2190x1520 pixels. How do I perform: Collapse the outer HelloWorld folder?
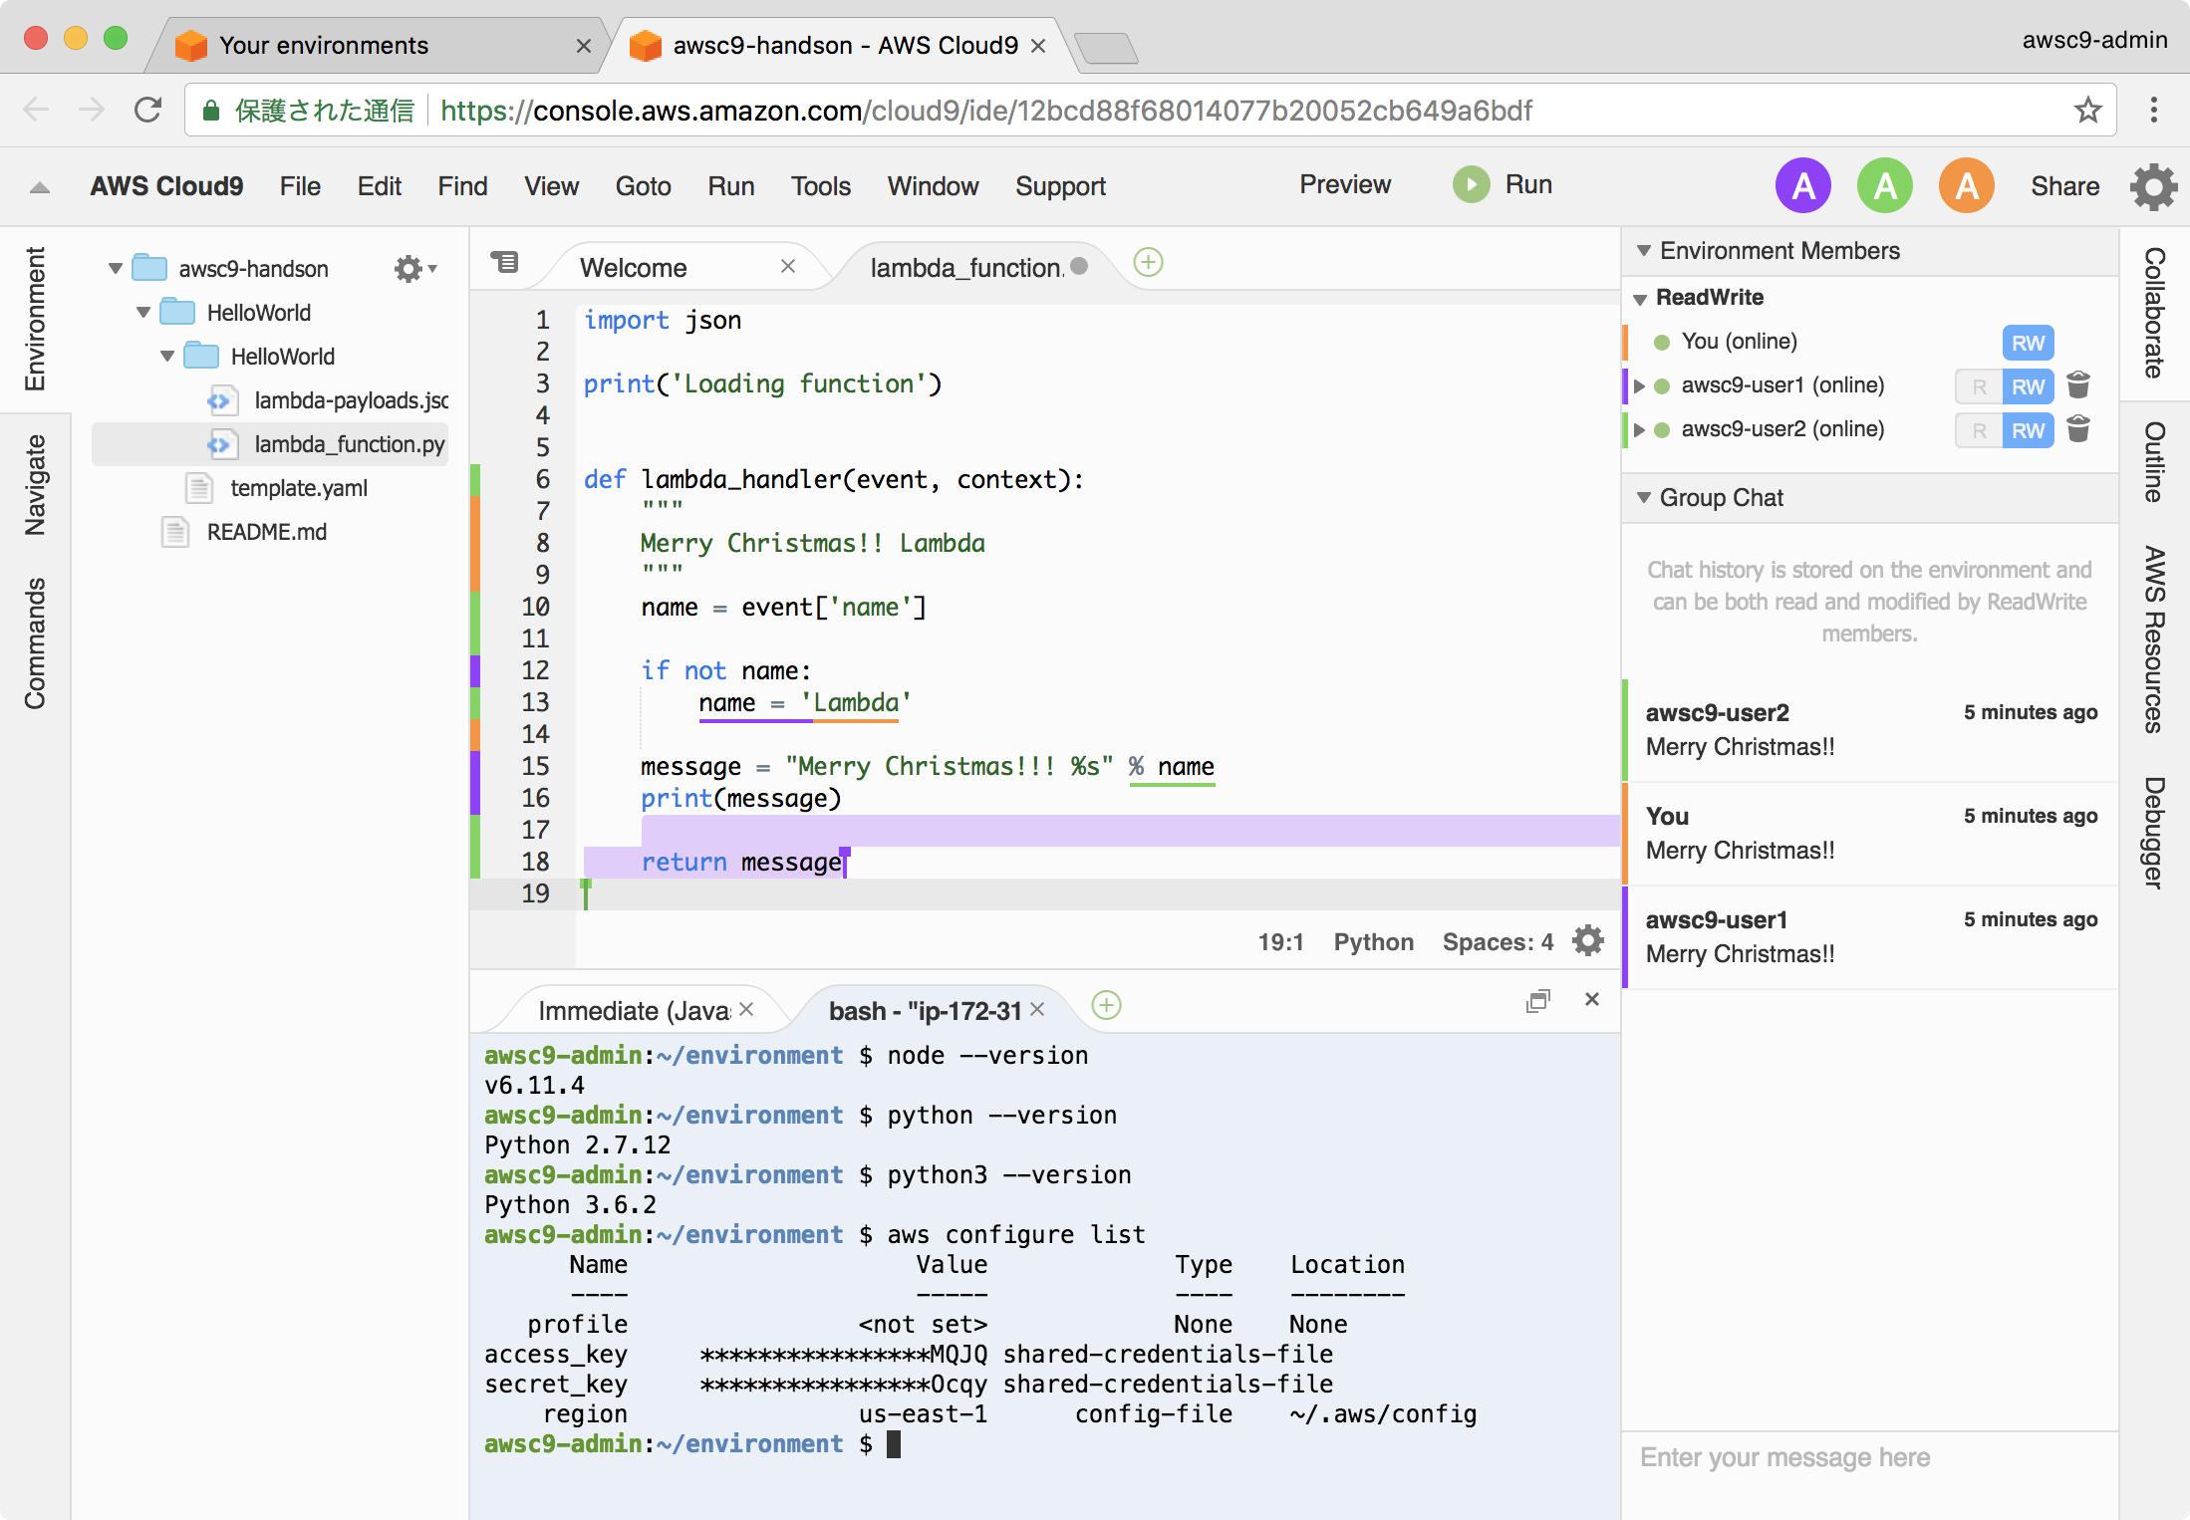(x=143, y=313)
